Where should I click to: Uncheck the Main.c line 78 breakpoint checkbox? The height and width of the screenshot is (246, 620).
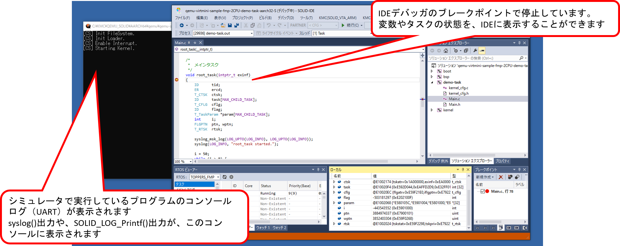click(483, 191)
